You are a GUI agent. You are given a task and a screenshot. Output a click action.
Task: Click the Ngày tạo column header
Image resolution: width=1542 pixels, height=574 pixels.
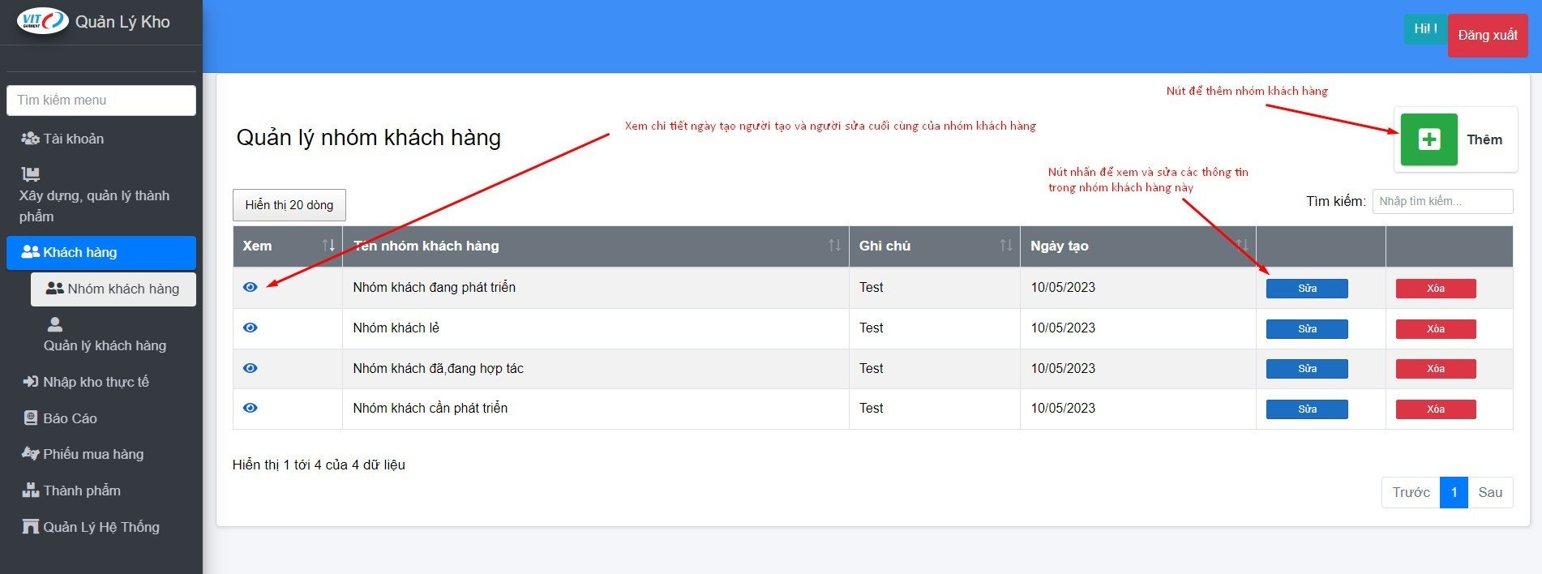[x=1138, y=246]
